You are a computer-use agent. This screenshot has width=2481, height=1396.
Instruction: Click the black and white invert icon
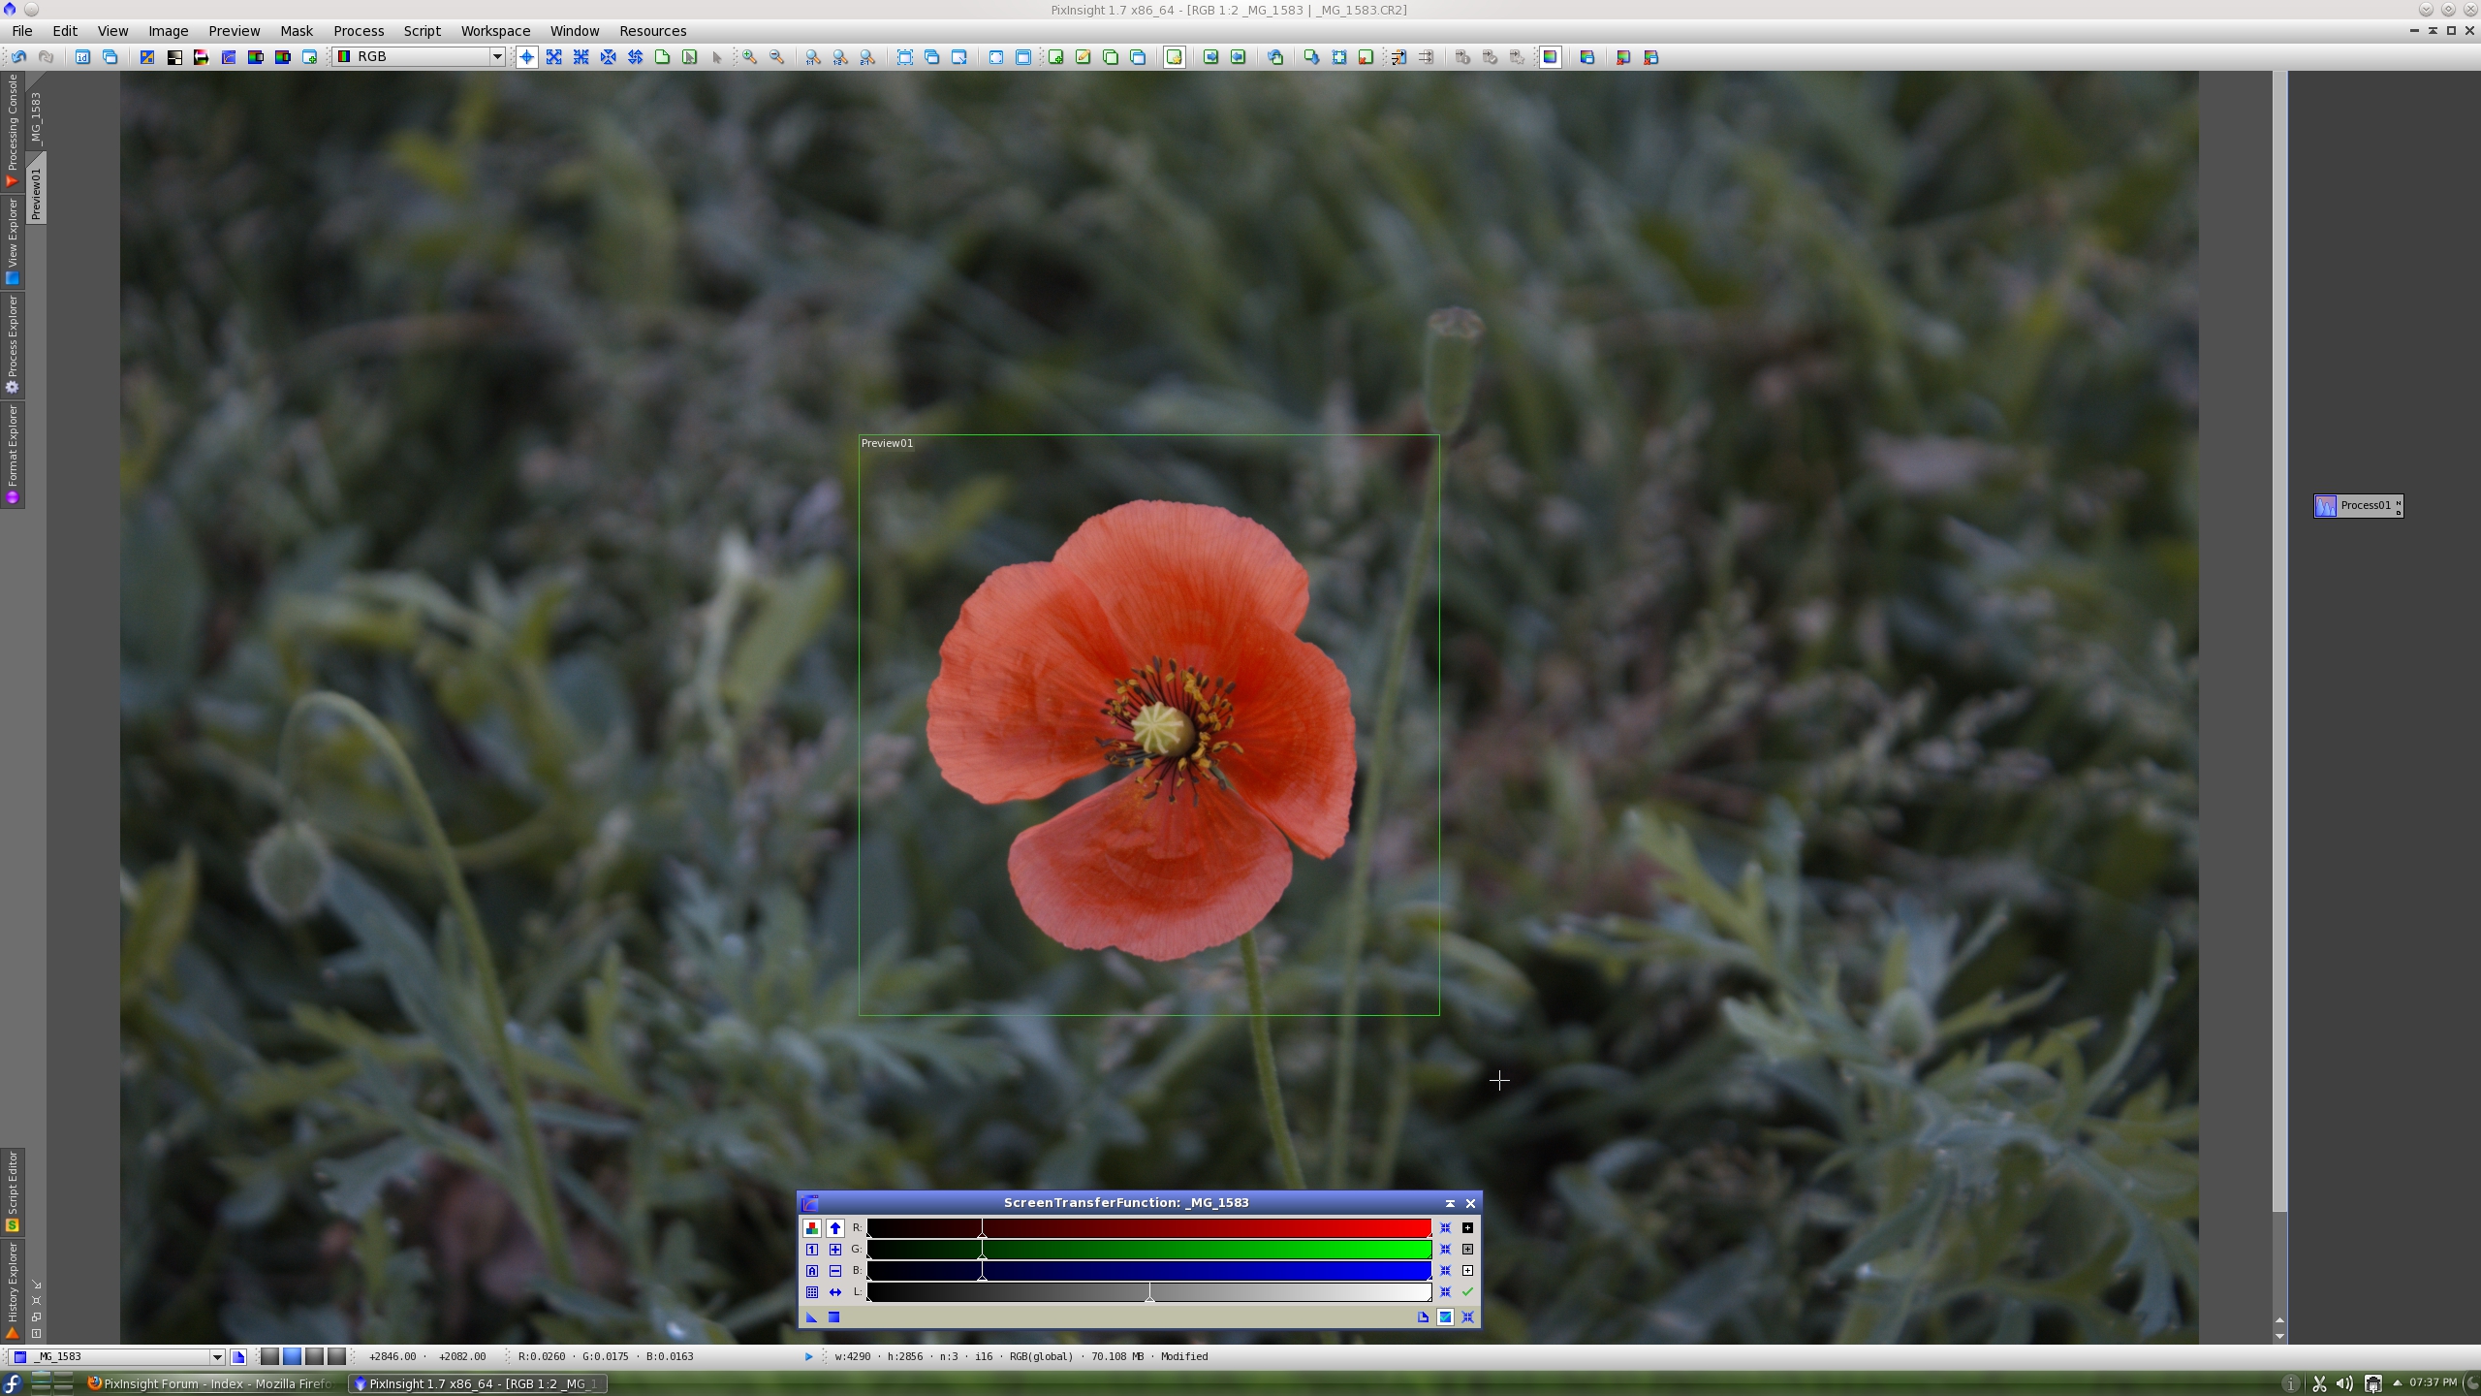tap(174, 57)
